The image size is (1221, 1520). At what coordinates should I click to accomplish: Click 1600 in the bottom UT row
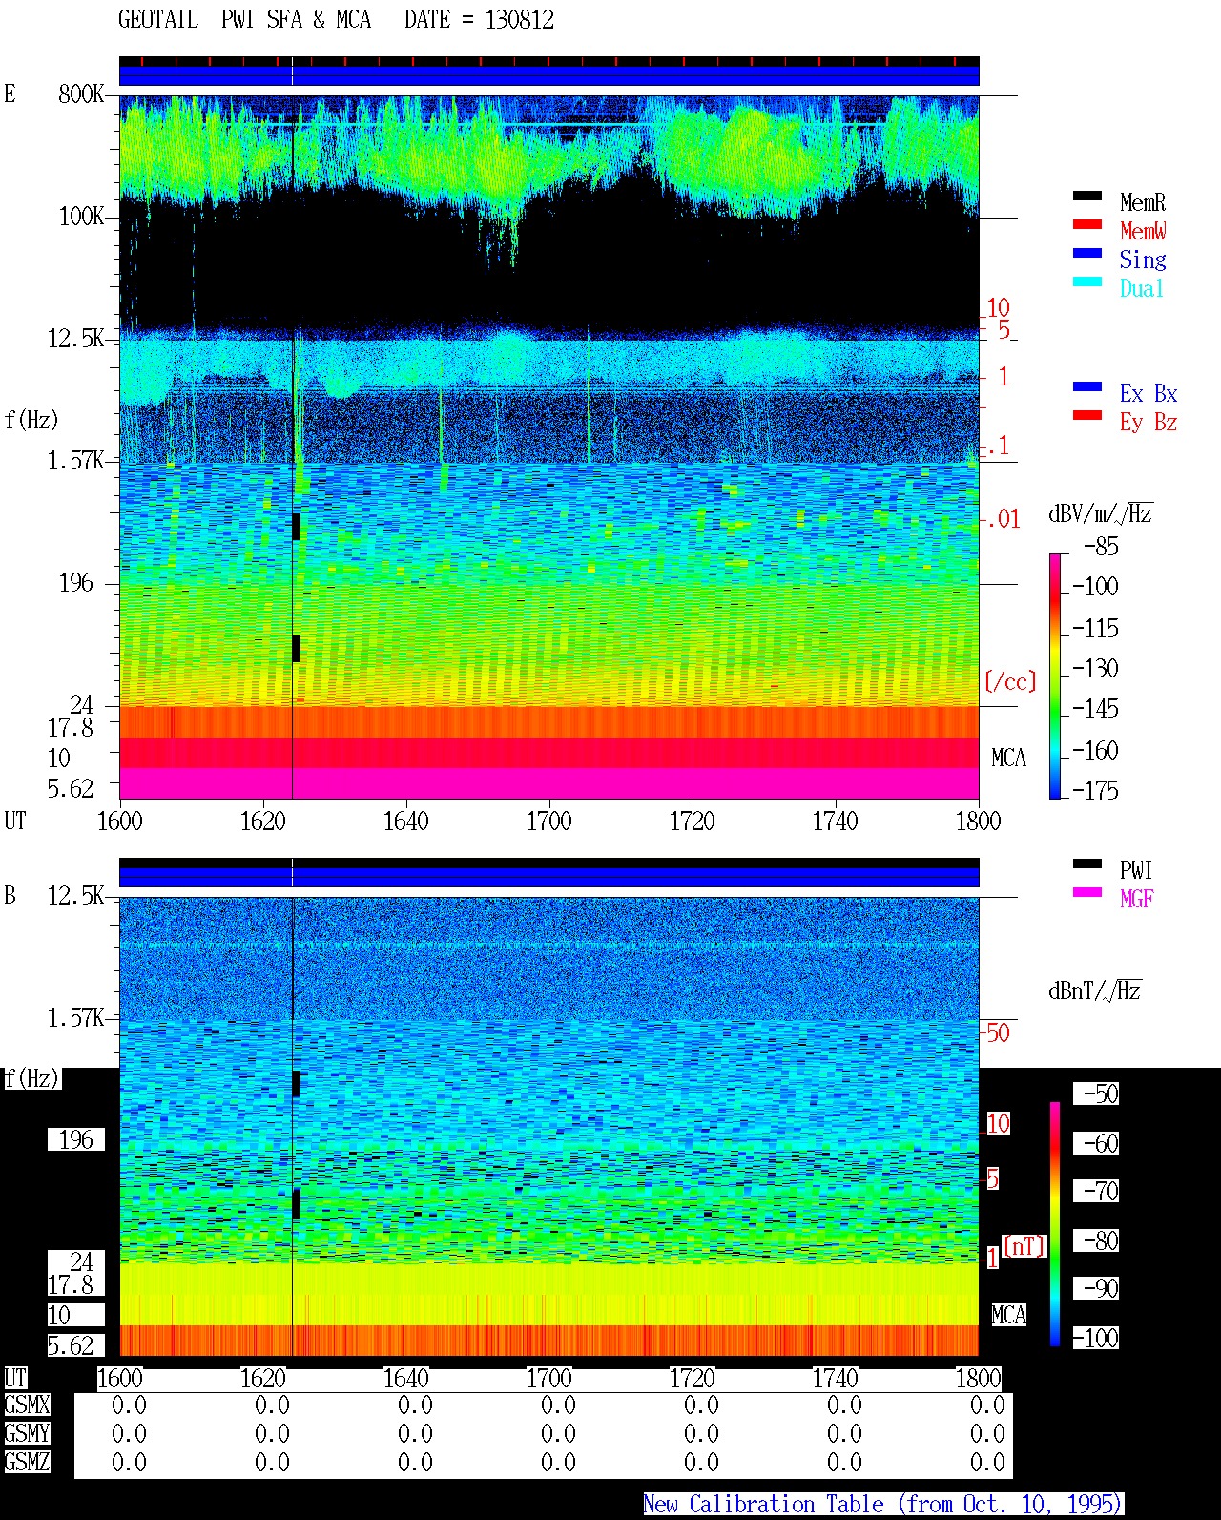119,1378
